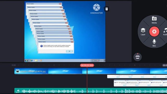Screen dimensions: 167x94
Task: Tap the red camera shutter button
Action: 154,32
